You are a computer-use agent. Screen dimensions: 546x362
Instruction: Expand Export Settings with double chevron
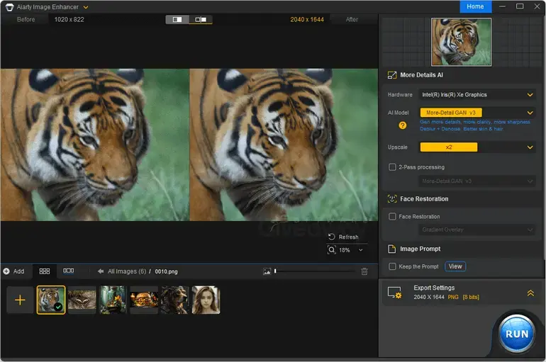pyautogui.click(x=530, y=293)
